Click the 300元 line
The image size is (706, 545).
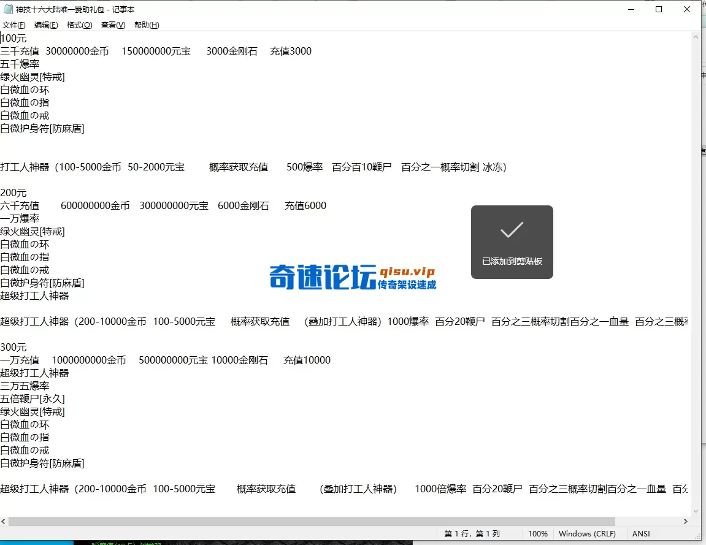pos(13,347)
